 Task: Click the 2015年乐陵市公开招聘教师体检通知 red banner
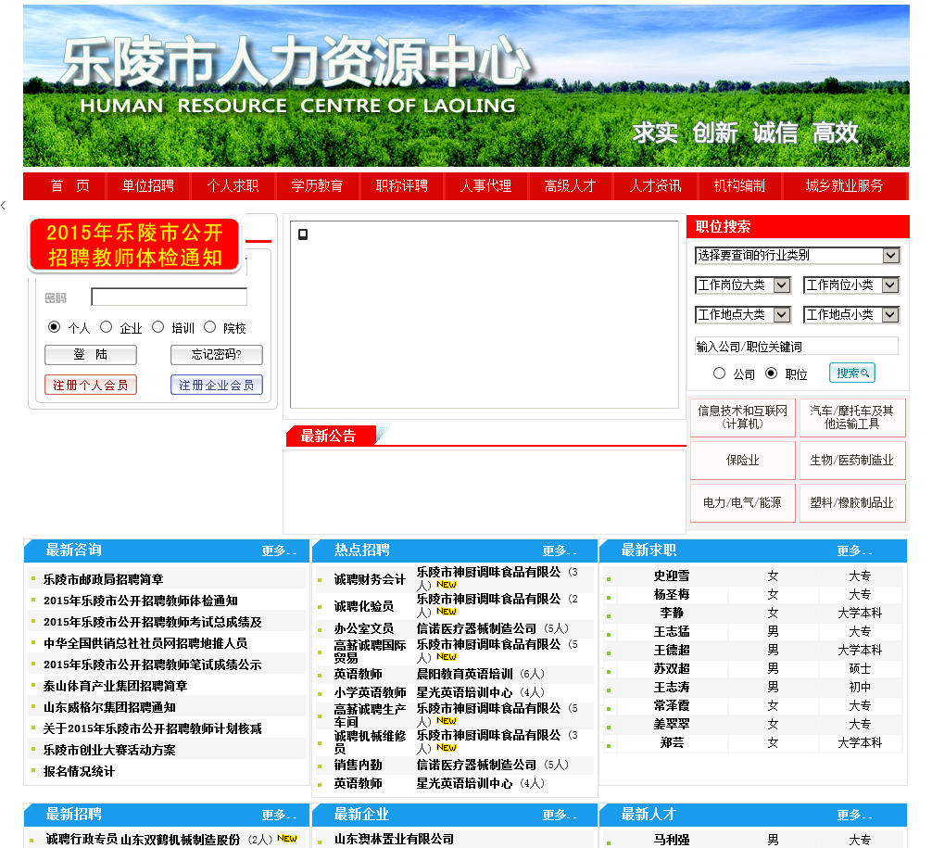pyautogui.click(x=135, y=245)
